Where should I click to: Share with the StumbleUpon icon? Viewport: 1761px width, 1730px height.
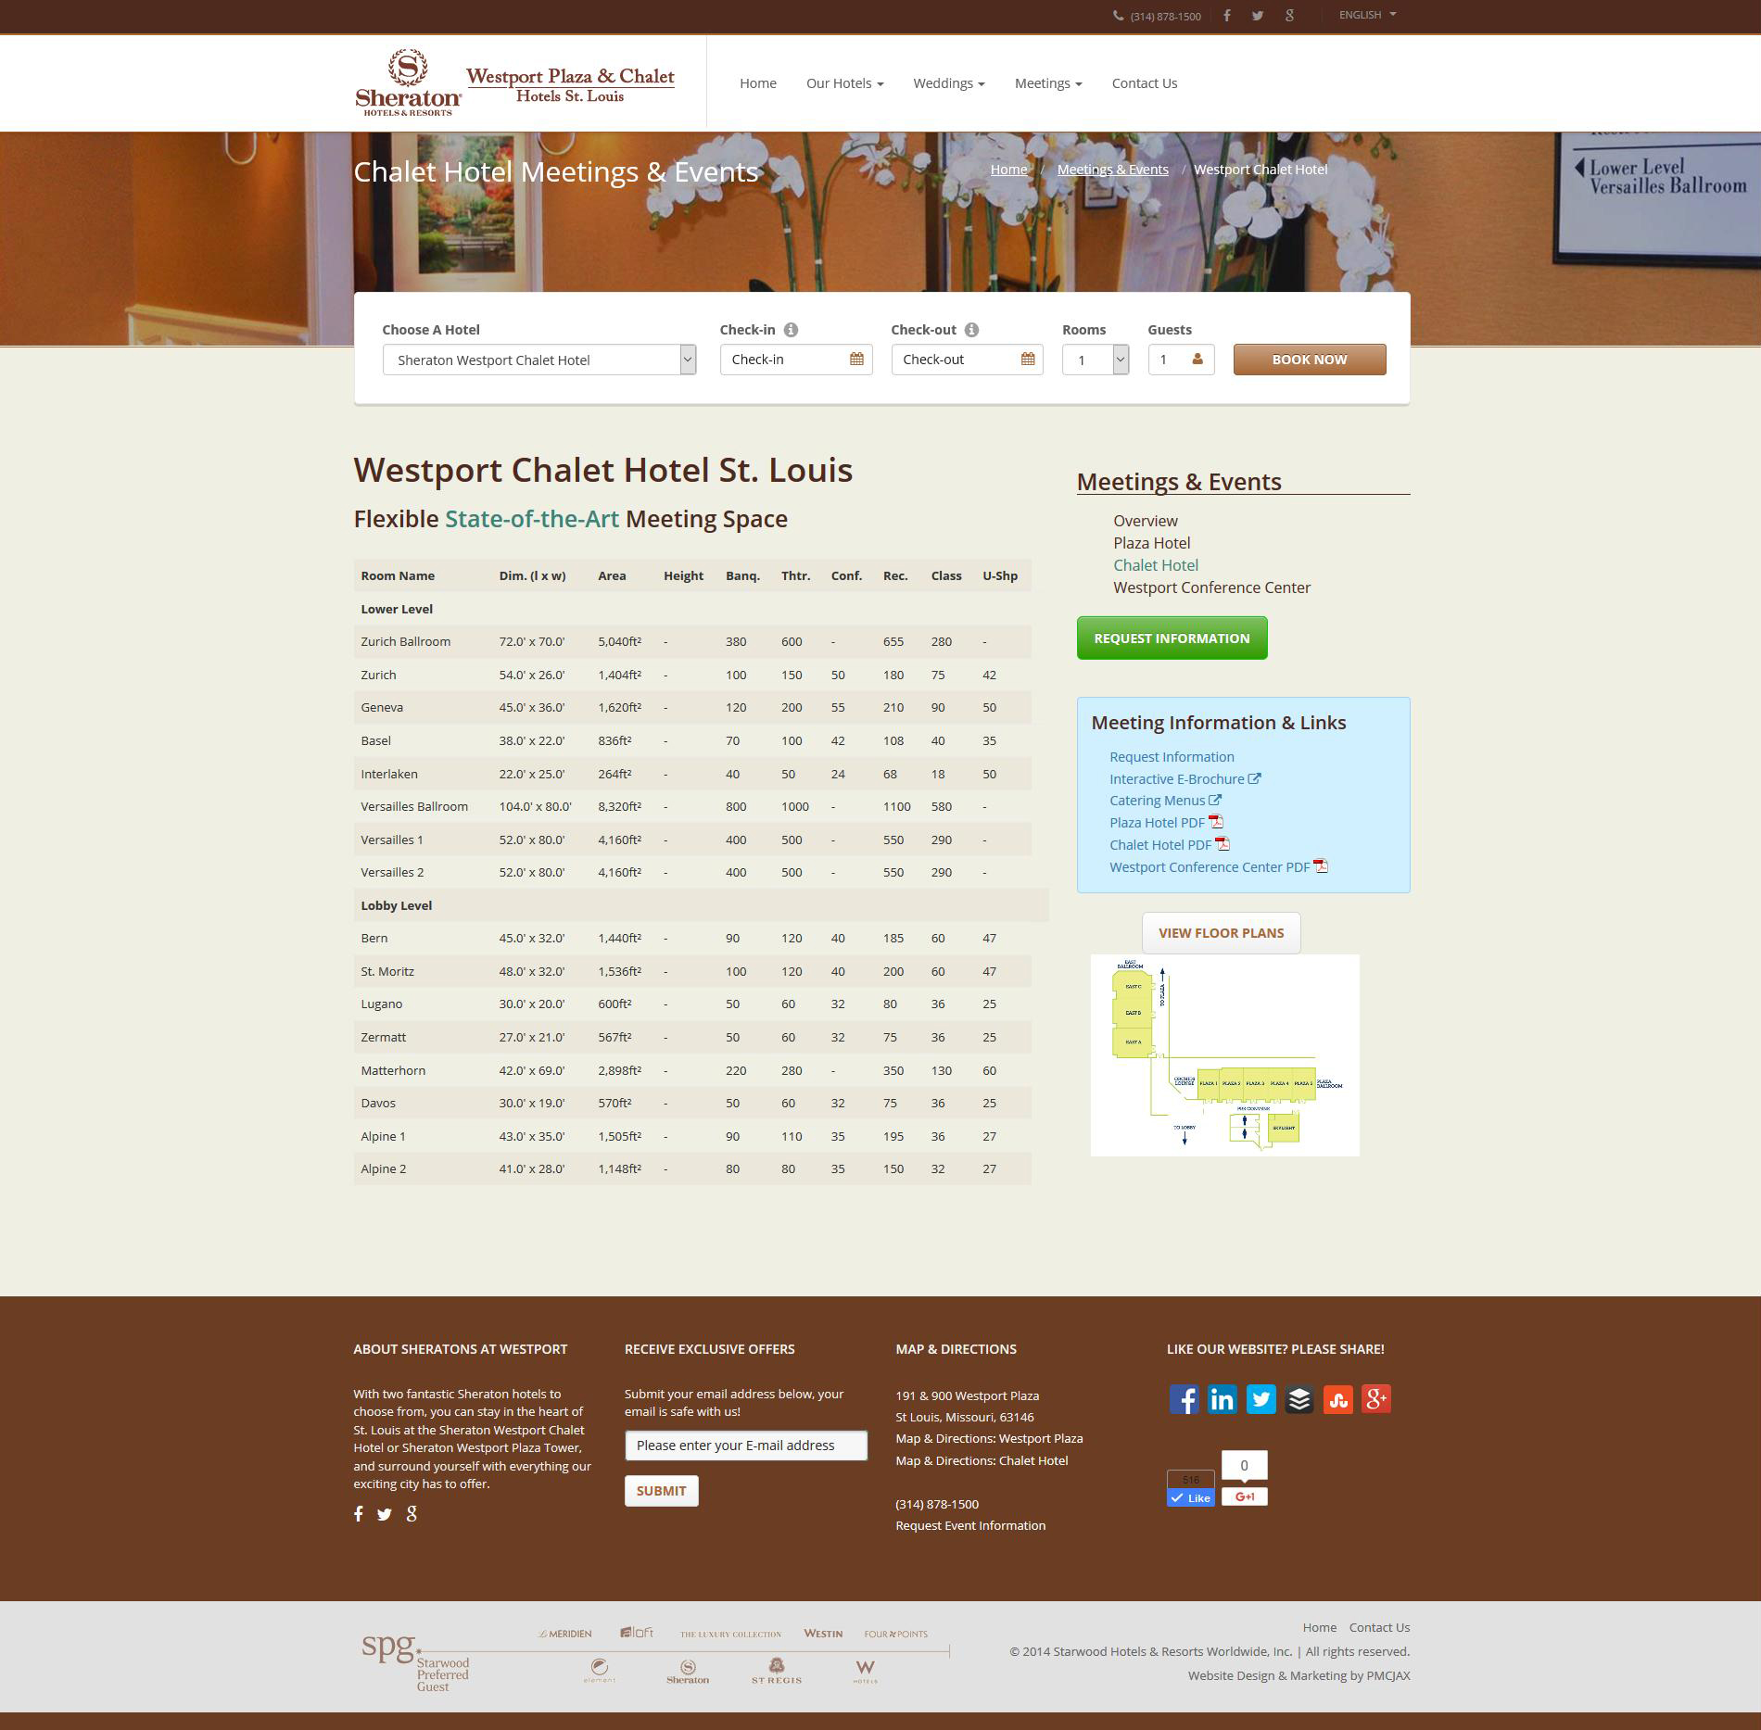tap(1337, 1399)
